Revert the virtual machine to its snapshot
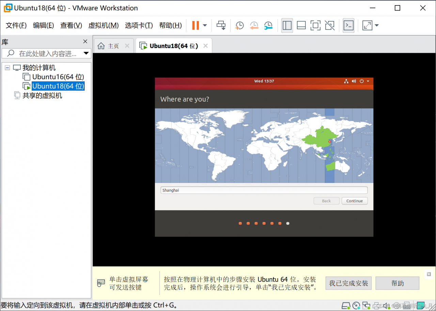The image size is (436, 311). click(x=254, y=26)
